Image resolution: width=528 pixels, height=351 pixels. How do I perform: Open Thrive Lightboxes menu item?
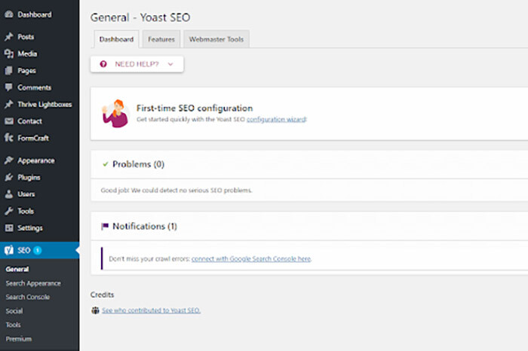[45, 104]
